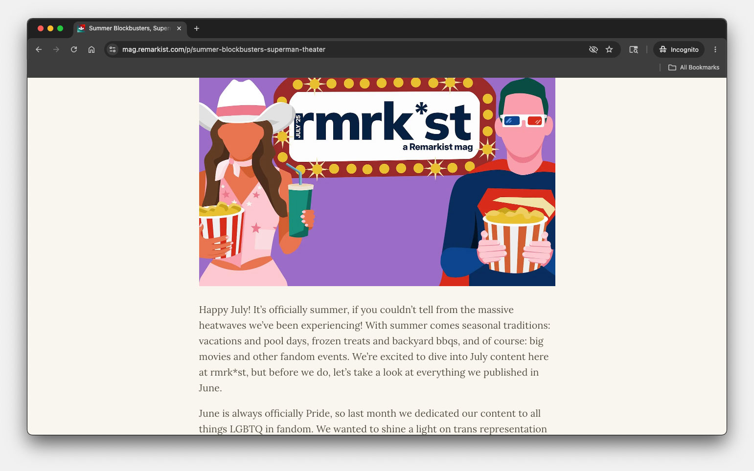Go back to the previous page

click(39, 49)
